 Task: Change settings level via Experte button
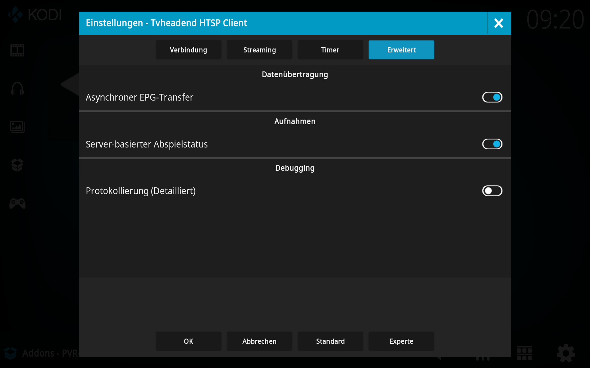(x=401, y=341)
